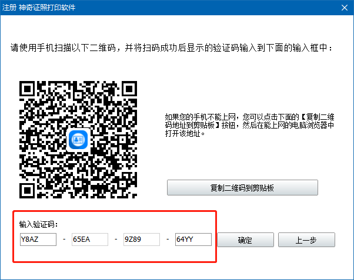
Task: Click the QR code's bottom-left finder square
Action: [x=28, y=190]
